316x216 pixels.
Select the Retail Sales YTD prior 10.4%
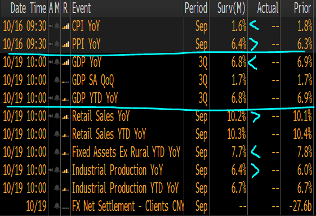[x=302, y=134]
